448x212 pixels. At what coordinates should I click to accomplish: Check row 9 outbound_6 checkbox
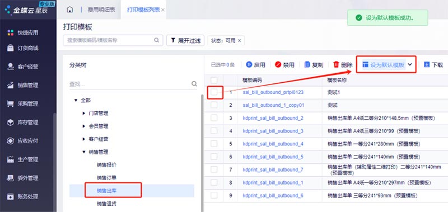[x=214, y=195]
